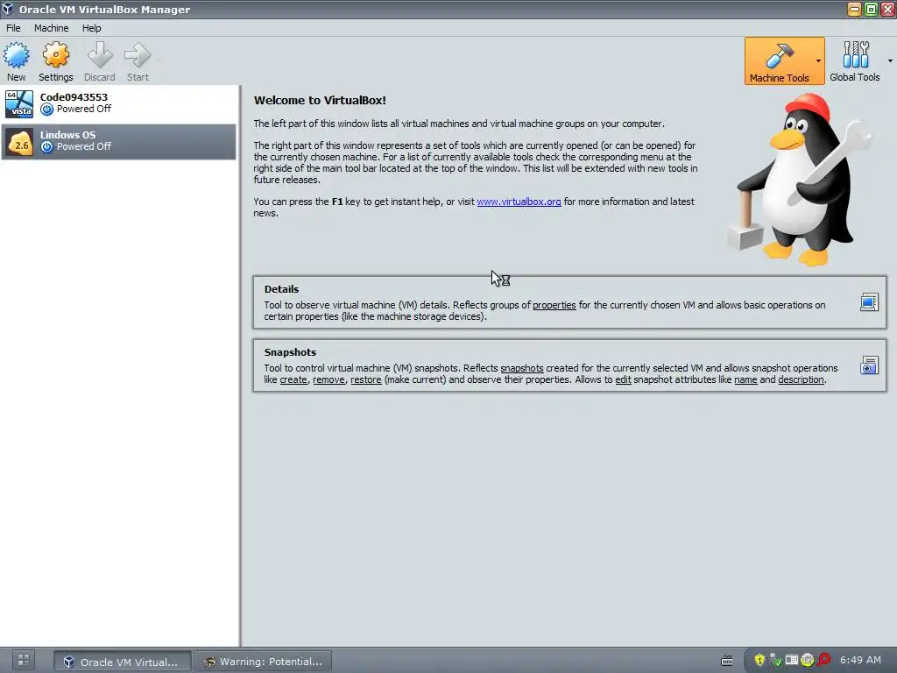The height and width of the screenshot is (673, 897).
Task: Select the Lindows OS machine name
Action: point(67,135)
